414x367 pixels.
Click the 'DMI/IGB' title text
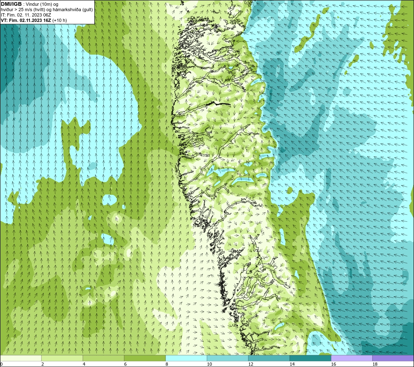pos(11,4)
